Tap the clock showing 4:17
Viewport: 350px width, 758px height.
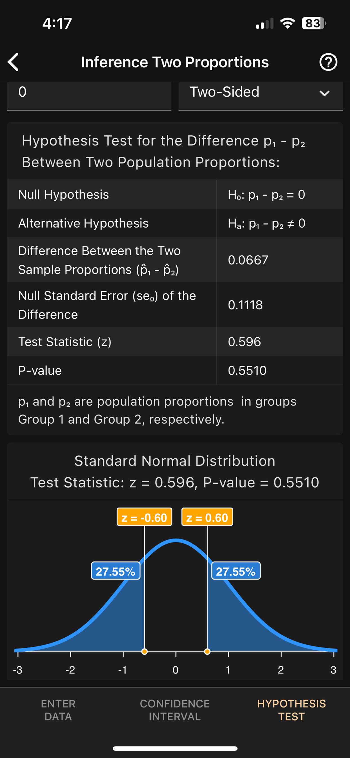(x=57, y=23)
